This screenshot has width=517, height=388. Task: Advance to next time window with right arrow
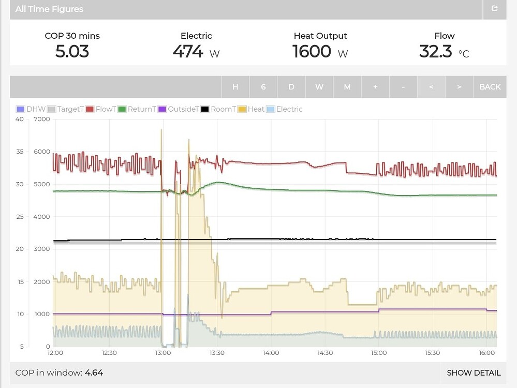tap(459, 87)
